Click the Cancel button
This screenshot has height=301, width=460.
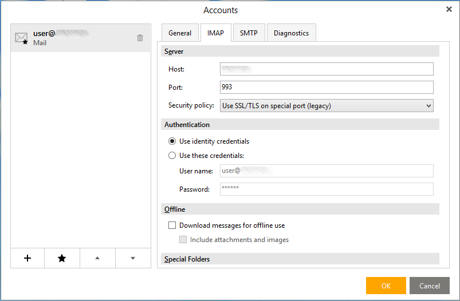click(429, 286)
